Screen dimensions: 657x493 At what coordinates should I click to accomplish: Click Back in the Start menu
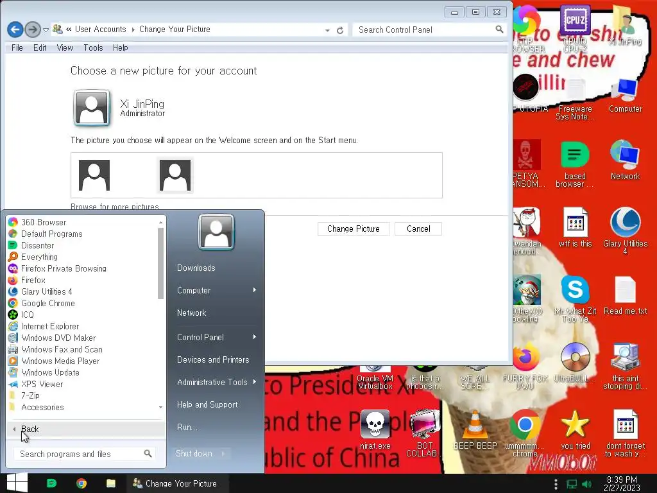(x=87, y=429)
